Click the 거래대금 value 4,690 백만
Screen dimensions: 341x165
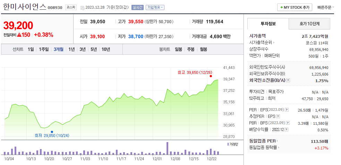click(x=220, y=36)
